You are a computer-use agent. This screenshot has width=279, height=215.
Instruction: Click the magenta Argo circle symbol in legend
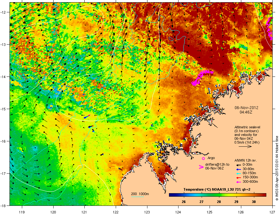(x=203, y=158)
